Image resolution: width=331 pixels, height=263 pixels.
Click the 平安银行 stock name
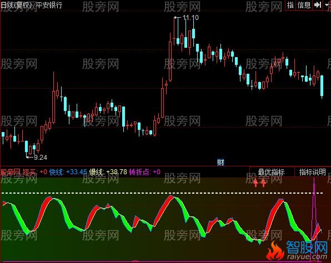tap(49, 5)
